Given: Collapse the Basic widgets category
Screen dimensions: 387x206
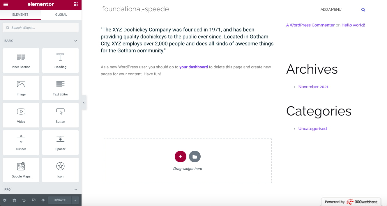Looking at the screenshot, I should (76, 41).
